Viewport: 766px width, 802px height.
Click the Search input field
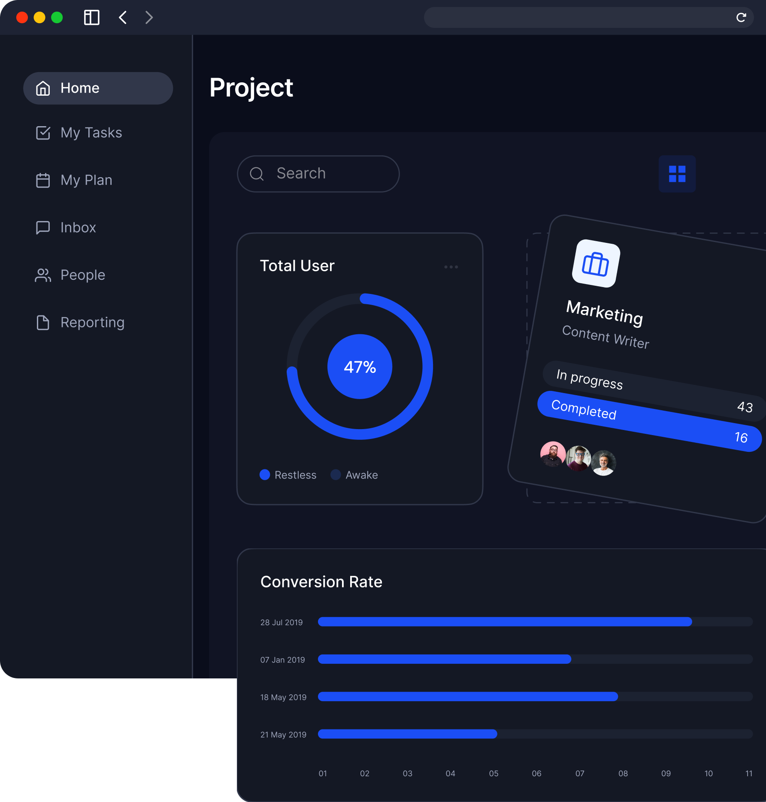pyautogui.click(x=318, y=174)
